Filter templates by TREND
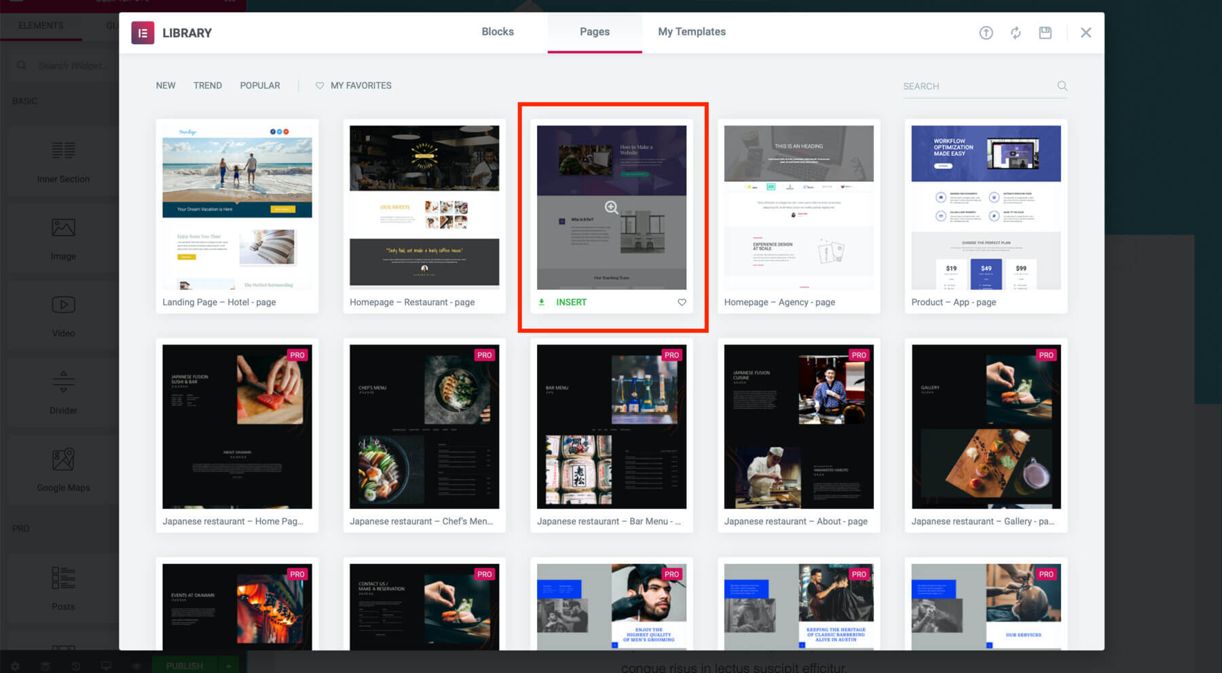The image size is (1222, 673). coord(208,85)
